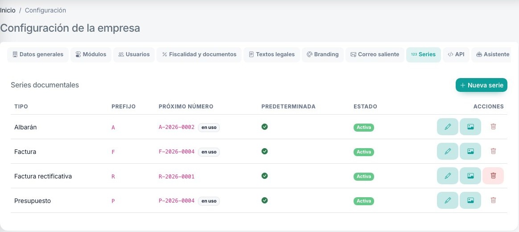Click prefix A in Albarán row

[x=113, y=128]
